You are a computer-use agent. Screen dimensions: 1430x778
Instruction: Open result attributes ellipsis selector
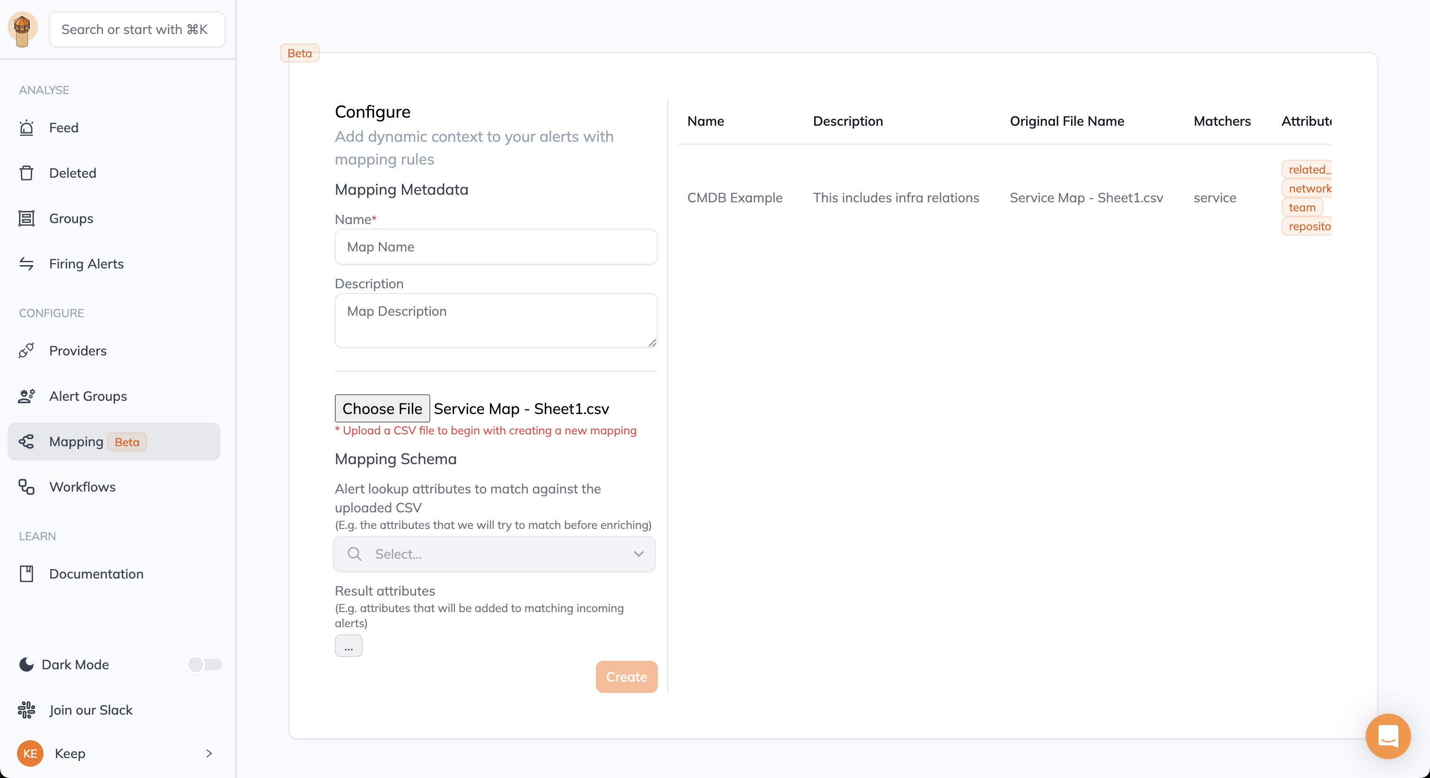coord(348,646)
